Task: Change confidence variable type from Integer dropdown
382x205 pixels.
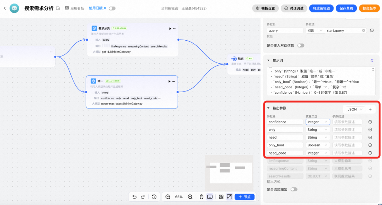Action: point(317,122)
